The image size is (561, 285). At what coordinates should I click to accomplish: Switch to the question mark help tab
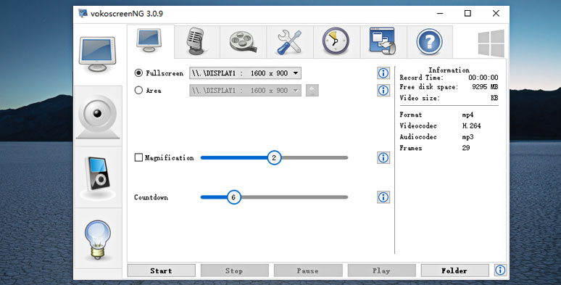pos(430,41)
